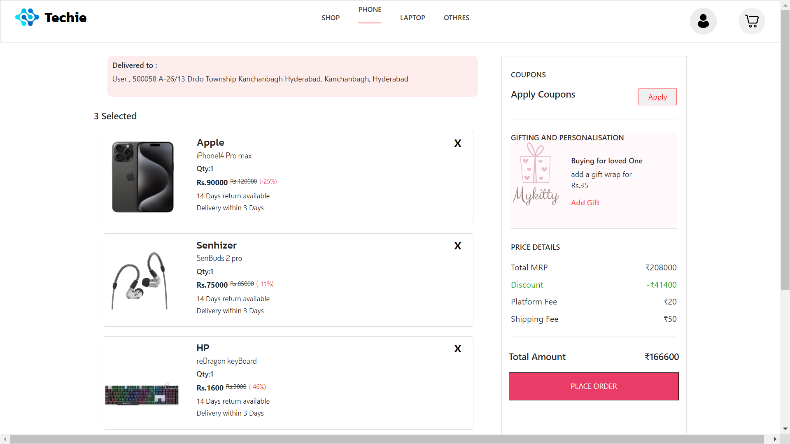790x444 pixels.
Task: Click the scroll-left arrow of horizontal scrollbar
Action: pos(5,439)
